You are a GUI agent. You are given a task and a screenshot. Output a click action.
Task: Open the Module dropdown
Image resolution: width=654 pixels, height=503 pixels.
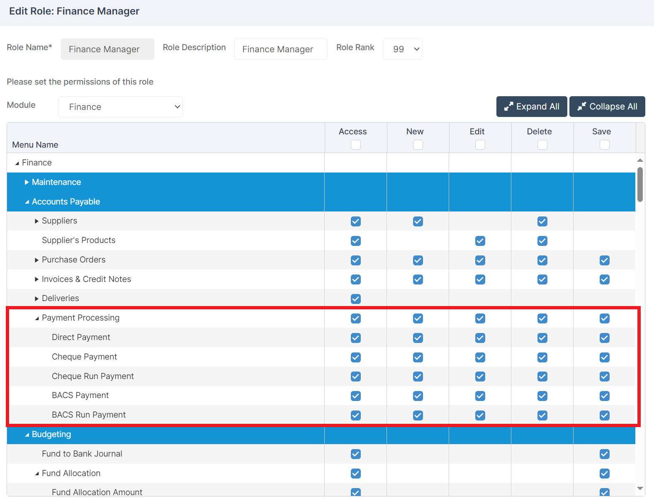[x=120, y=107]
